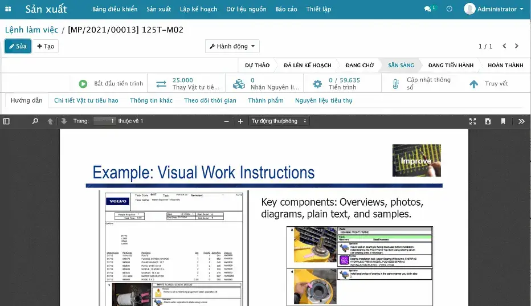Open the Tự động thu/phóng zoom selector
Image resolution: width=531 pixels, height=306 pixels.
(x=279, y=121)
